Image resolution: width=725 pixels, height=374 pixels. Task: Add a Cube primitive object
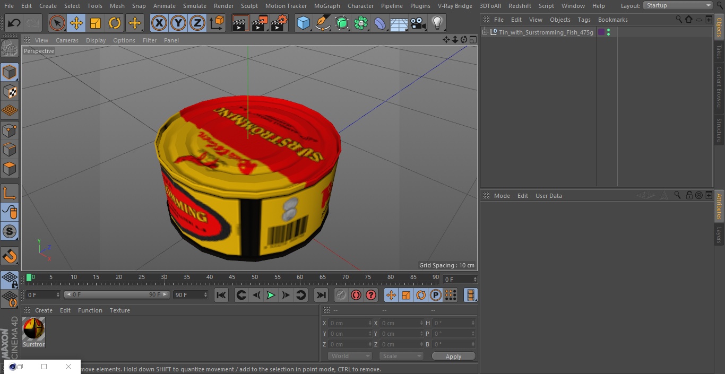303,23
